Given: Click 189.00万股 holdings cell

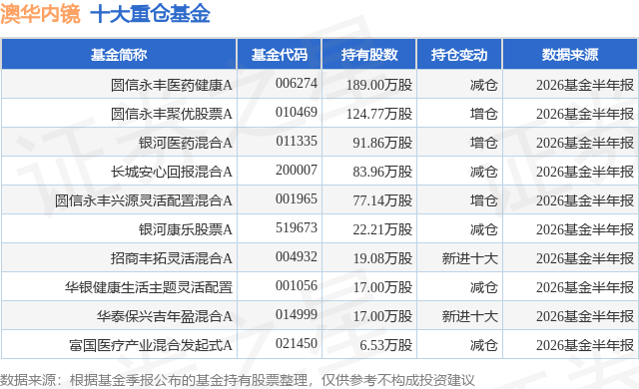Looking at the screenshot, I should 379,85.
